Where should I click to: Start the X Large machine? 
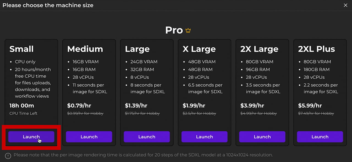click(x=204, y=137)
